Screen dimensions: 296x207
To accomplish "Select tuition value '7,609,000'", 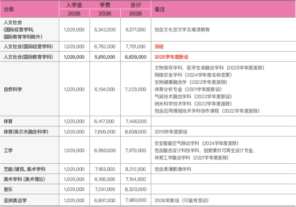I will coord(105,132).
